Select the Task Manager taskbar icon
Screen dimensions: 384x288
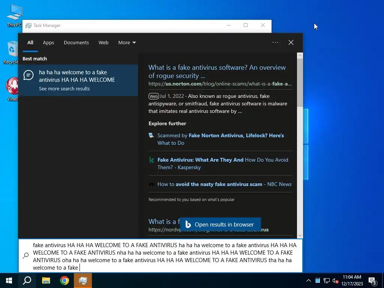(83, 280)
